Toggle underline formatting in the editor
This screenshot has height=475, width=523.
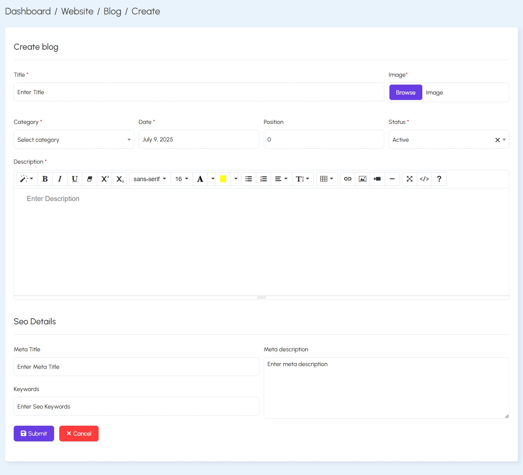point(75,179)
